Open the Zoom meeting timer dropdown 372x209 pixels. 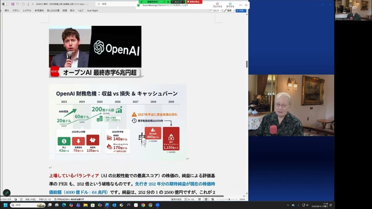(178, 2)
